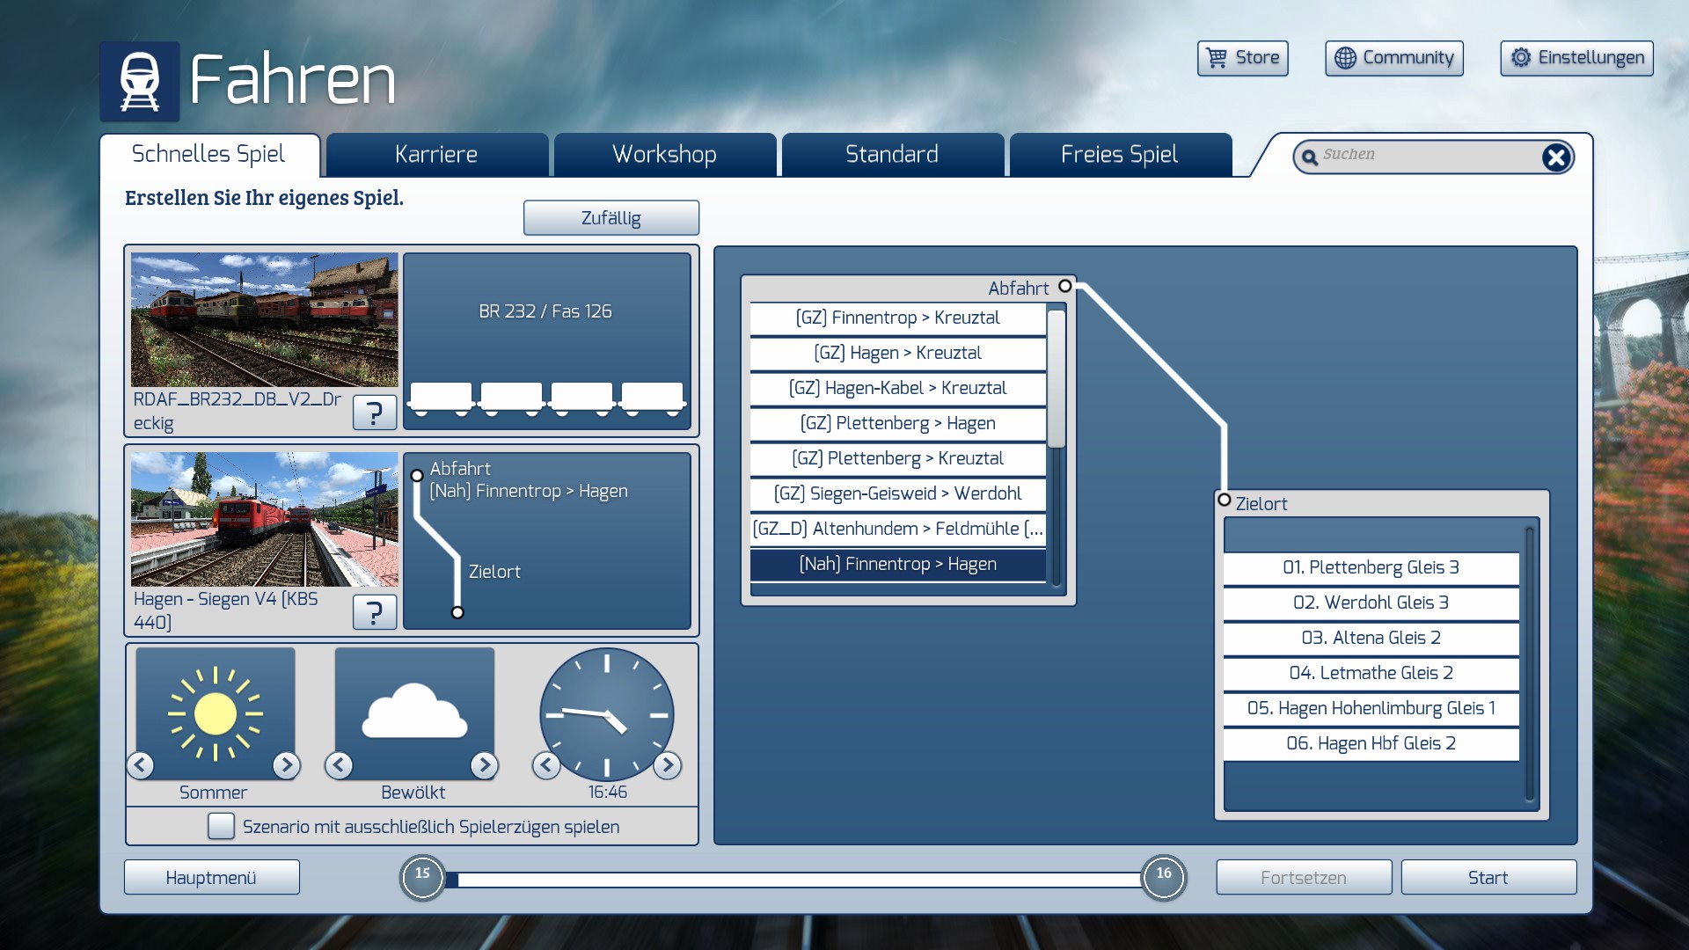Choose destination 03. Altena Gleis 2
The height and width of the screenshot is (950, 1689).
[1371, 638]
